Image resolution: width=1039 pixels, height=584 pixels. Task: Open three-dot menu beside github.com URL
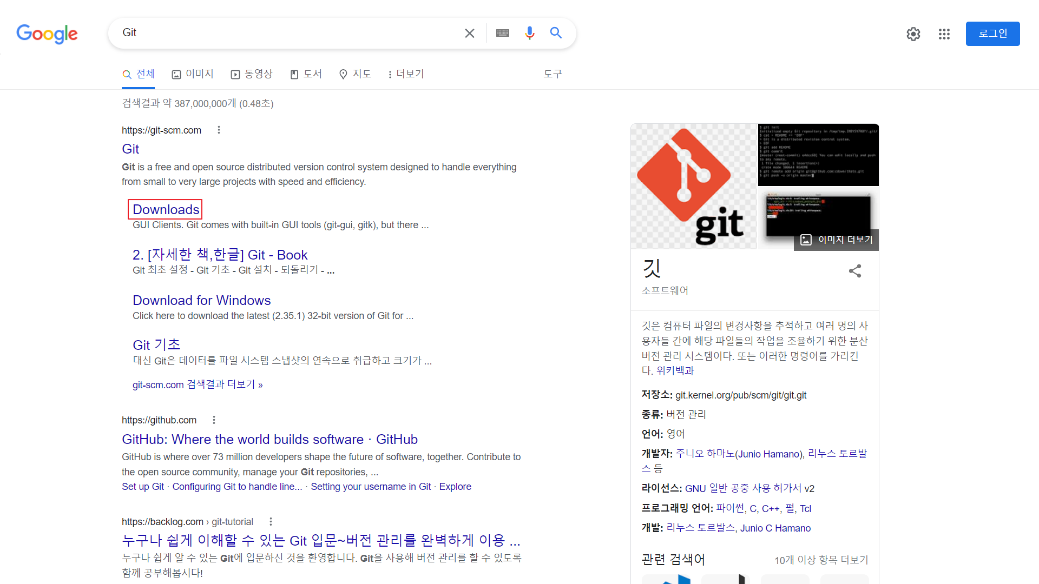[214, 420]
